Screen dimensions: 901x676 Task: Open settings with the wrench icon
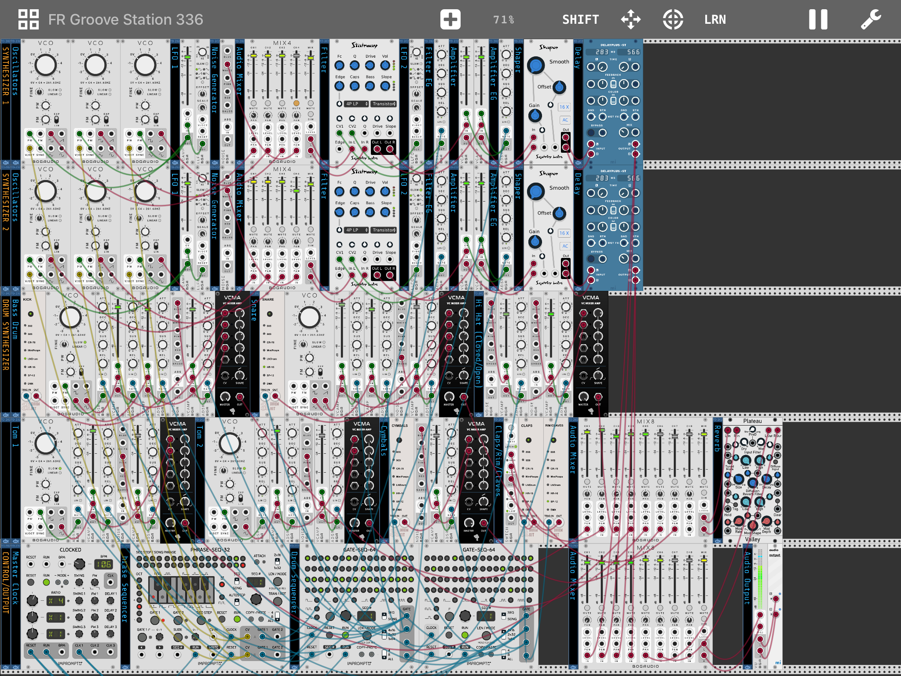pyautogui.click(x=871, y=19)
